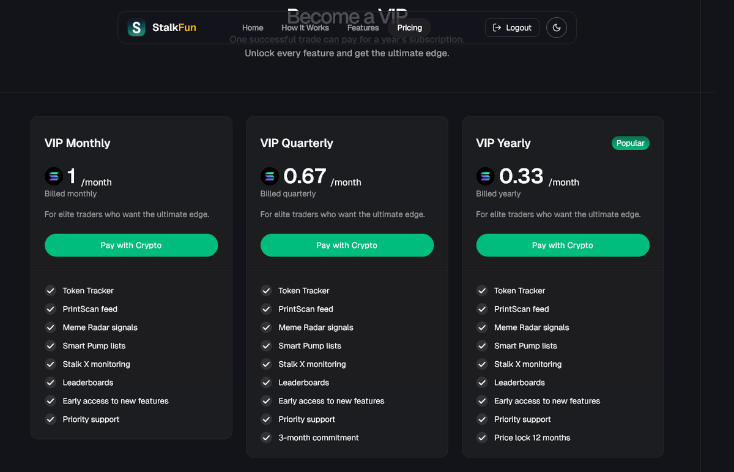Click Price lock 12 months feature text
This screenshot has width=734, height=472.
click(532, 438)
